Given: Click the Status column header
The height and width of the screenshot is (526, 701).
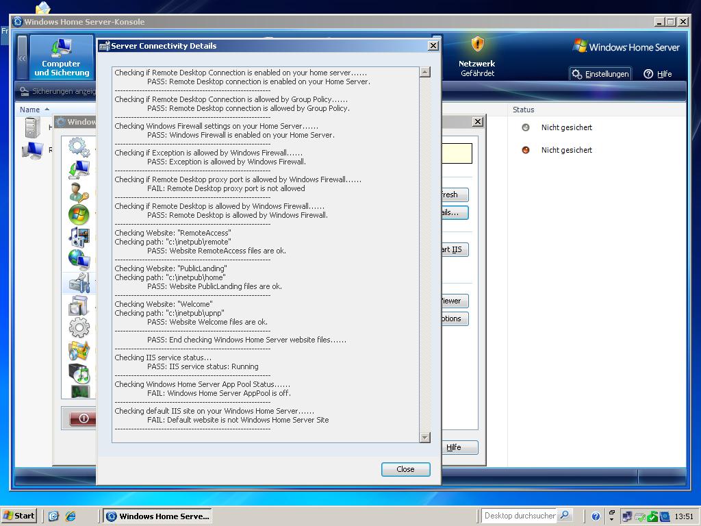Looking at the screenshot, I should pos(524,110).
